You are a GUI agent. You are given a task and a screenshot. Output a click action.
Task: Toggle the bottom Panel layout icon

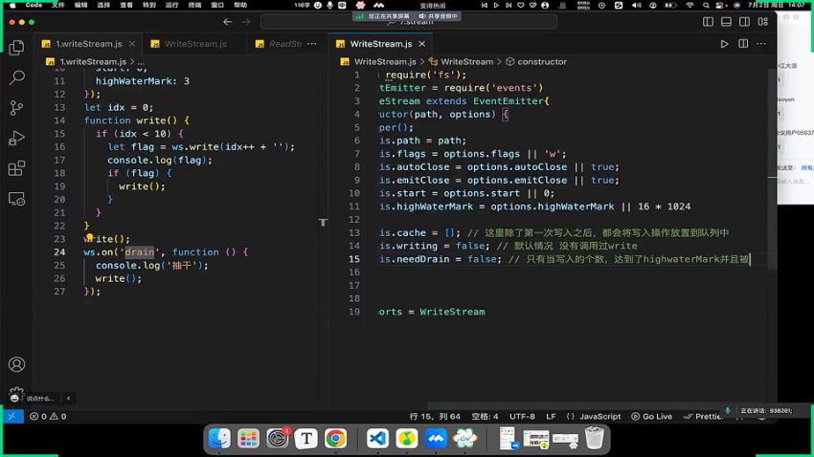726,22
